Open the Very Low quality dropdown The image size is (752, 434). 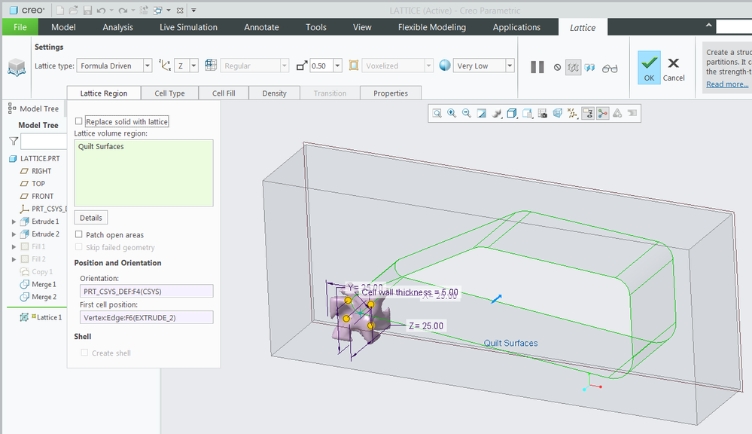pyautogui.click(x=510, y=66)
